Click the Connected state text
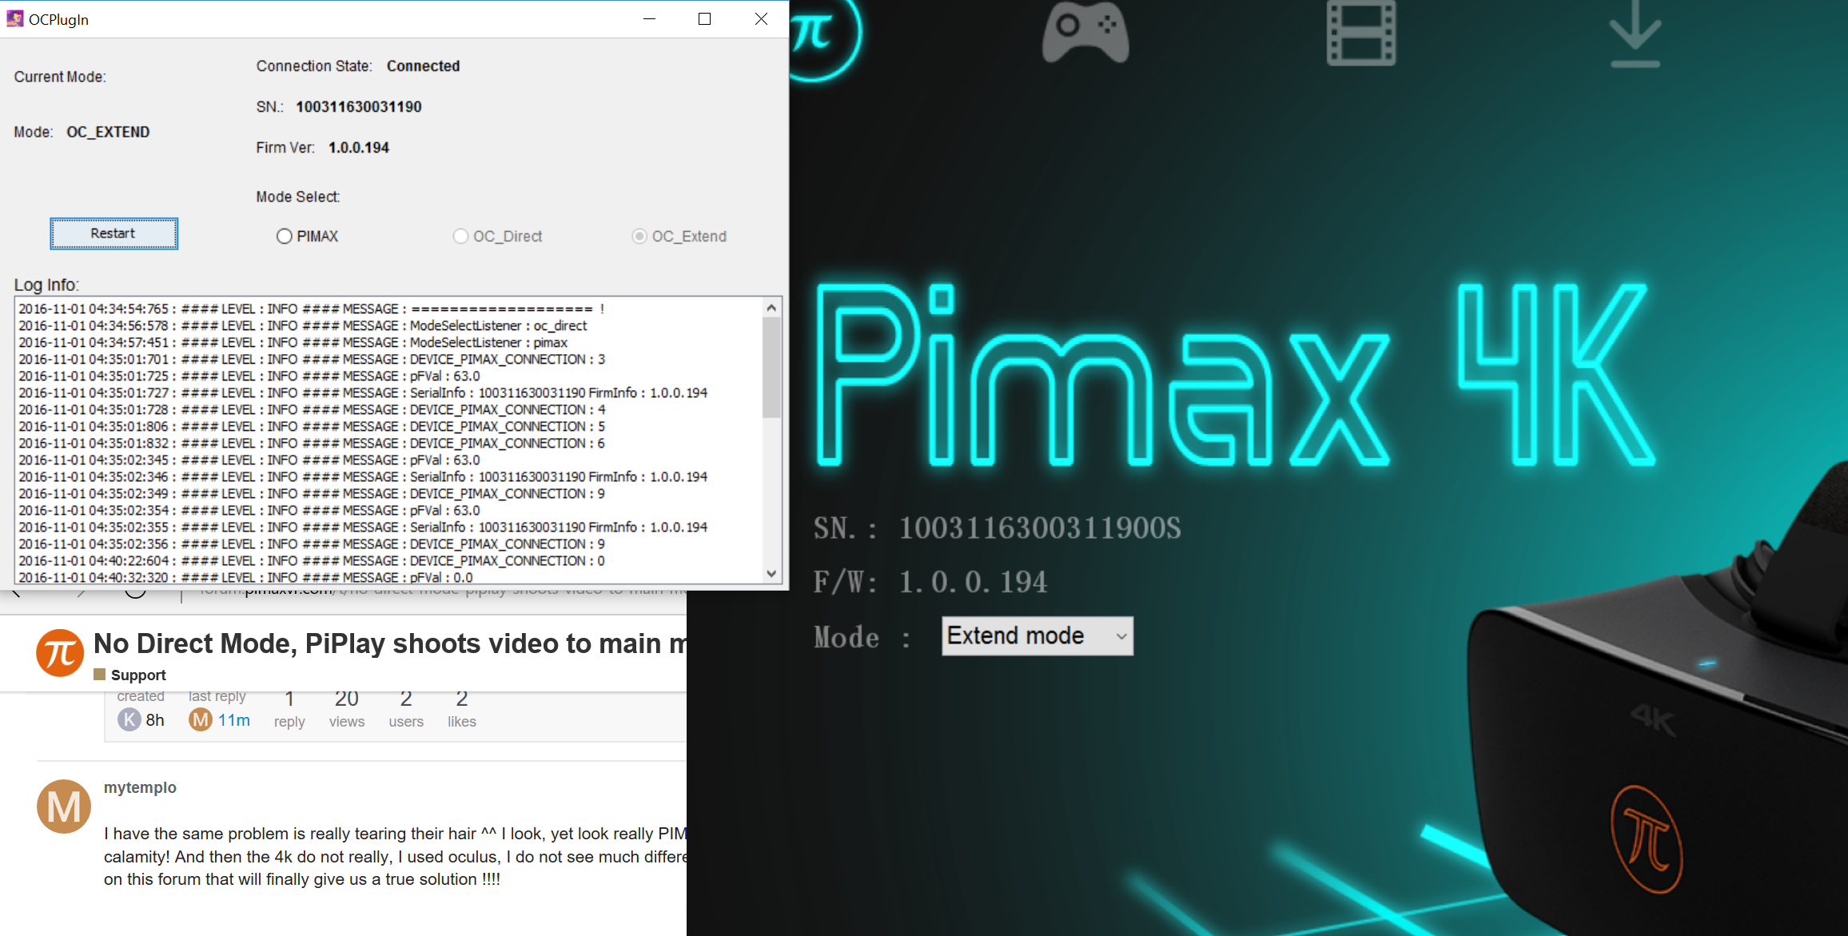 pos(424,66)
